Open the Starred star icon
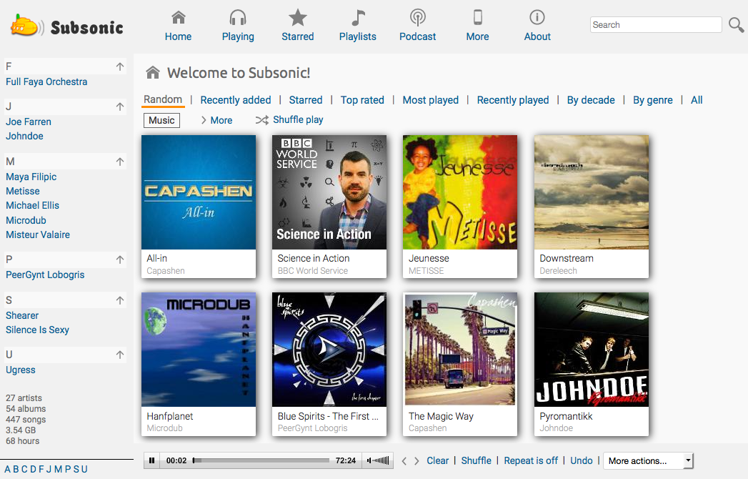The height and width of the screenshot is (479, 748). click(298, 18)
